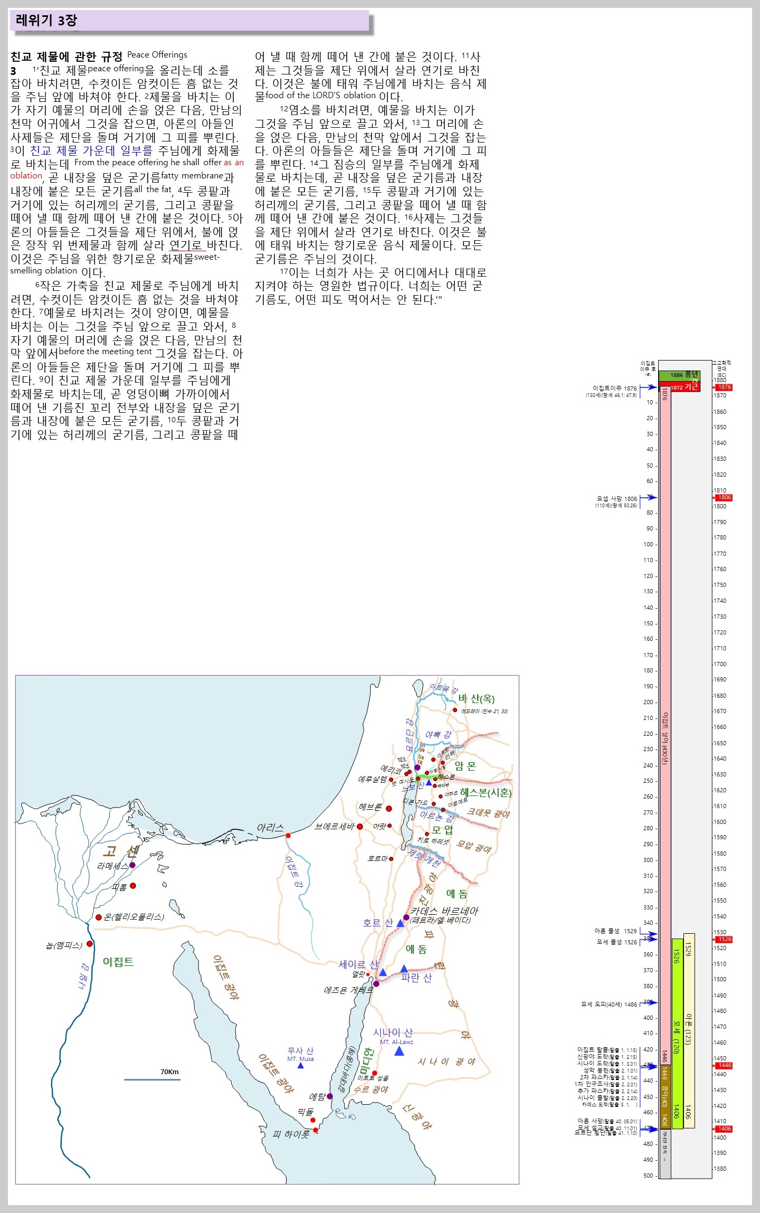This screenshot has height=1213, width=760.
Task: Click the red dot at 헤브론
Action: 389,809
